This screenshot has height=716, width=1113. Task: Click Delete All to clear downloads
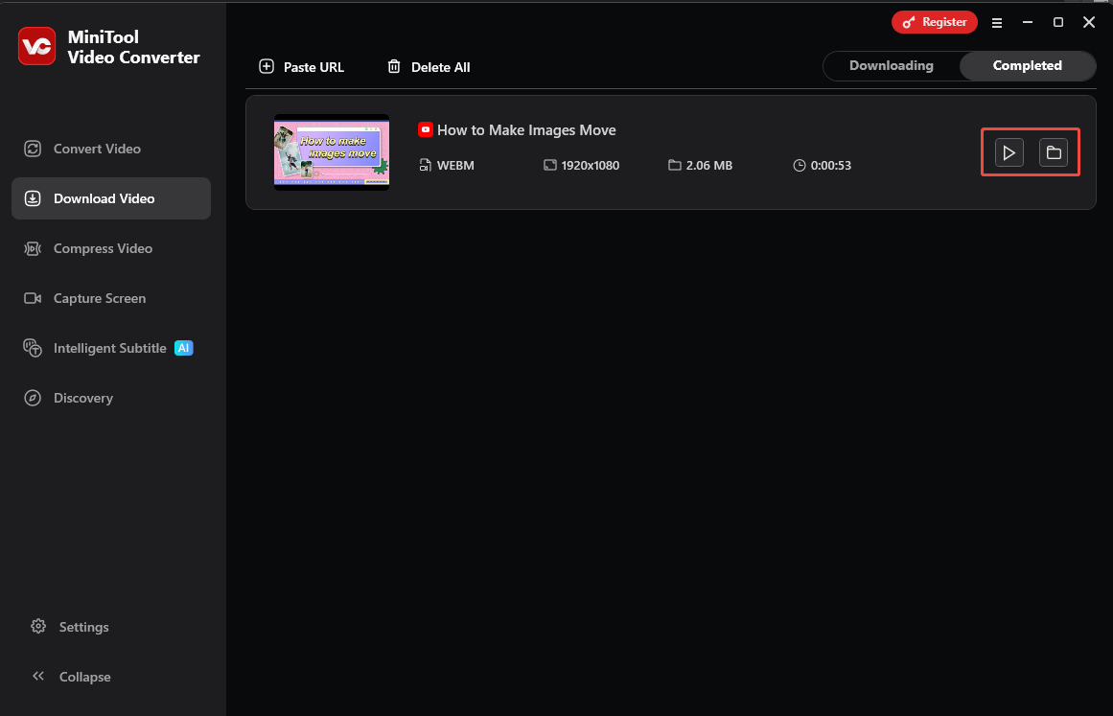point(428,67)
